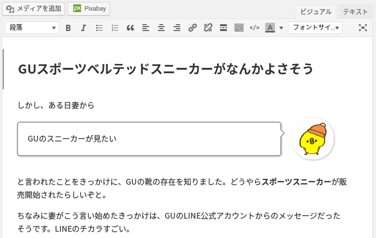The width and height of the screenshot is (376, 238).
Task: Click the speech bubble GUのスニーカーが見たい
Action: pos(149,139)
